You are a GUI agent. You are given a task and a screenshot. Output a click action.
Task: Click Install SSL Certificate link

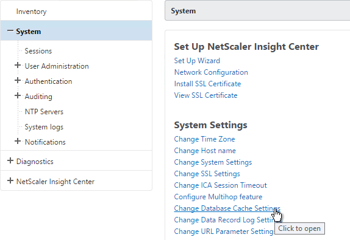207,84
